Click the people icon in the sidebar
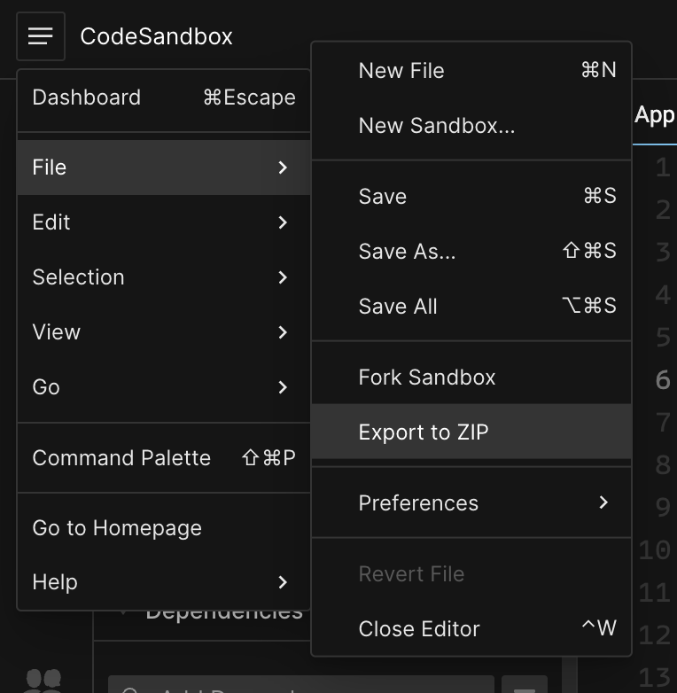The height and width of the screenshot is (693, 677). click(x=43, y=680)
